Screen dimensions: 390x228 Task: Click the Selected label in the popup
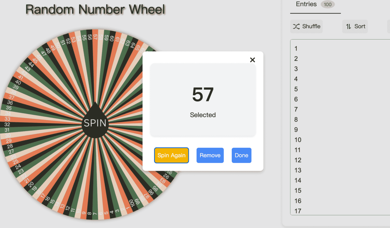[203, 115]
